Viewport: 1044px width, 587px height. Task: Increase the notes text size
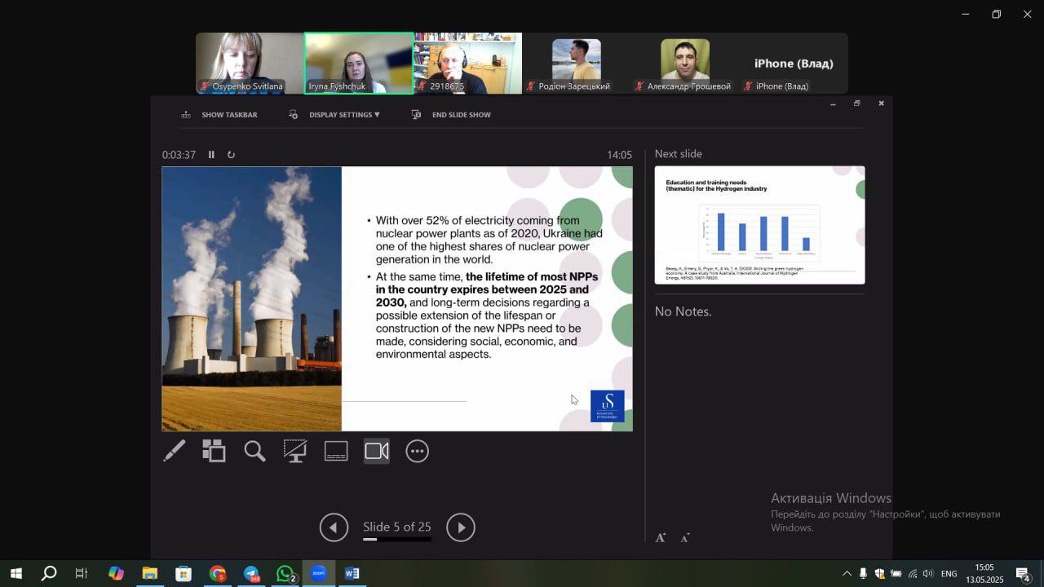661,537
